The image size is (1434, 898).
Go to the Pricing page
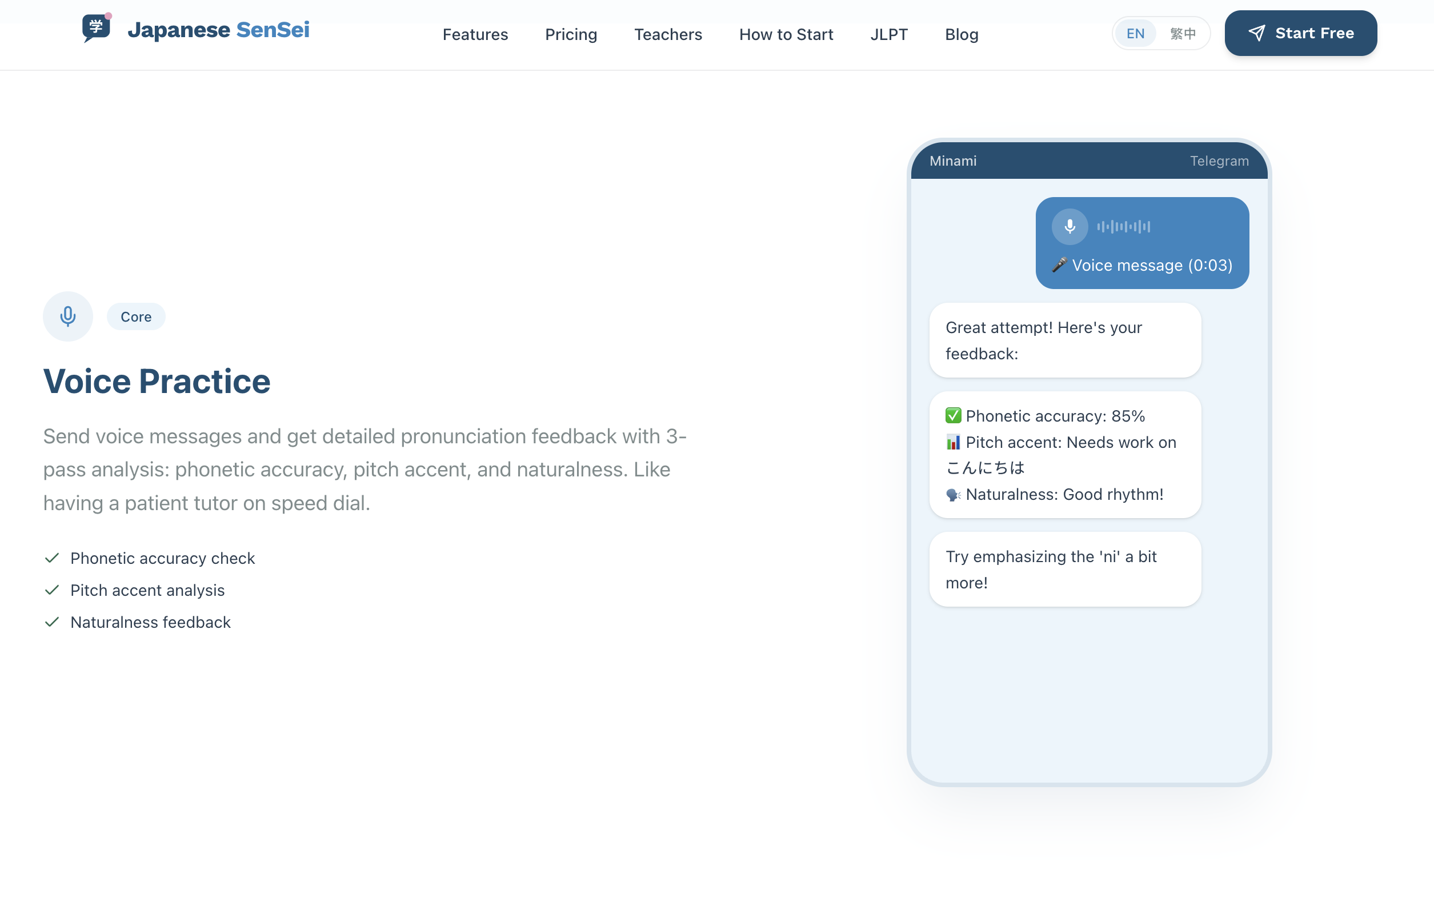(x=570, y=34)
